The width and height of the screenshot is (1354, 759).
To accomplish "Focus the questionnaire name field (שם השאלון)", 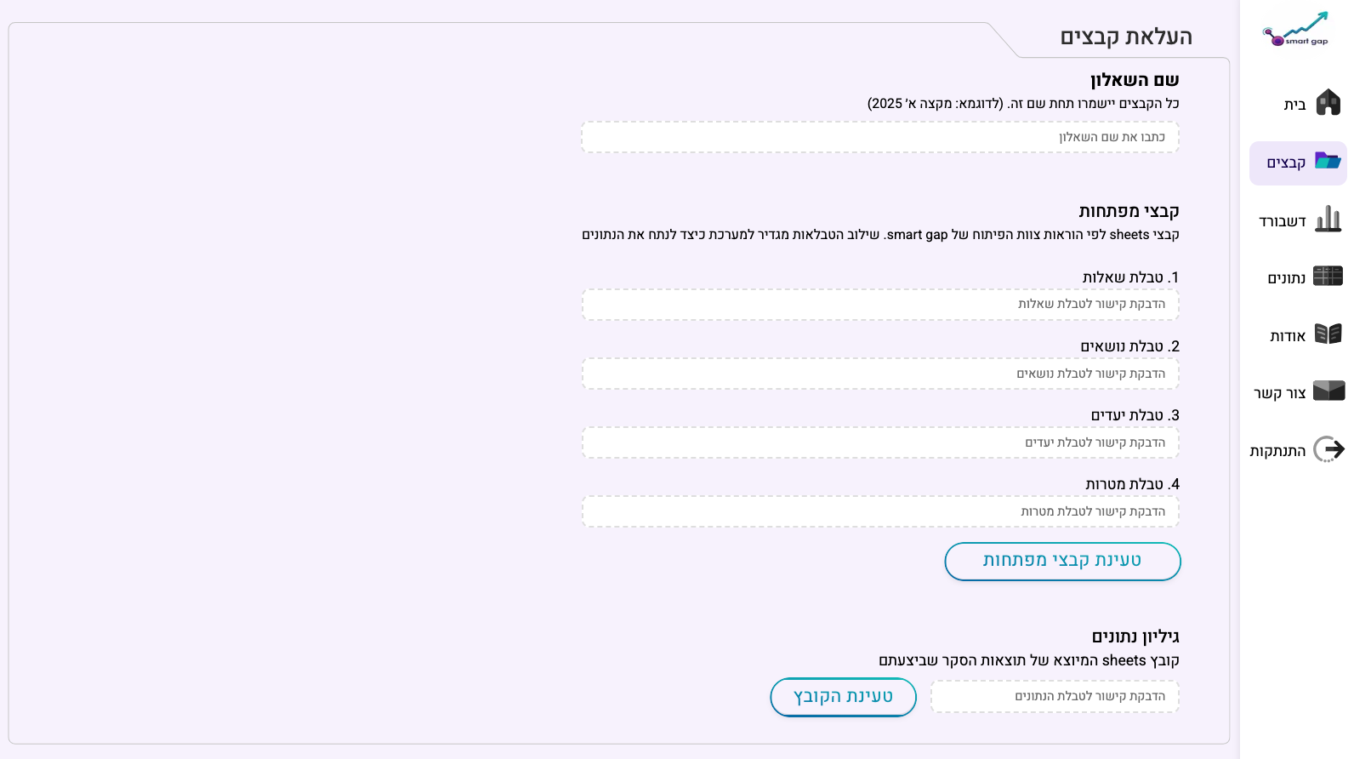I will (x=880, y=137).
